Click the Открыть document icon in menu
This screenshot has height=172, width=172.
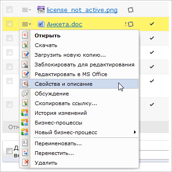click(25, 36)
